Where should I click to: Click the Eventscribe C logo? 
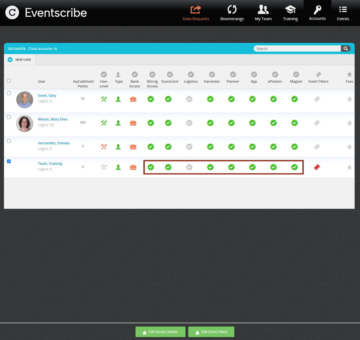pos(12,13)
